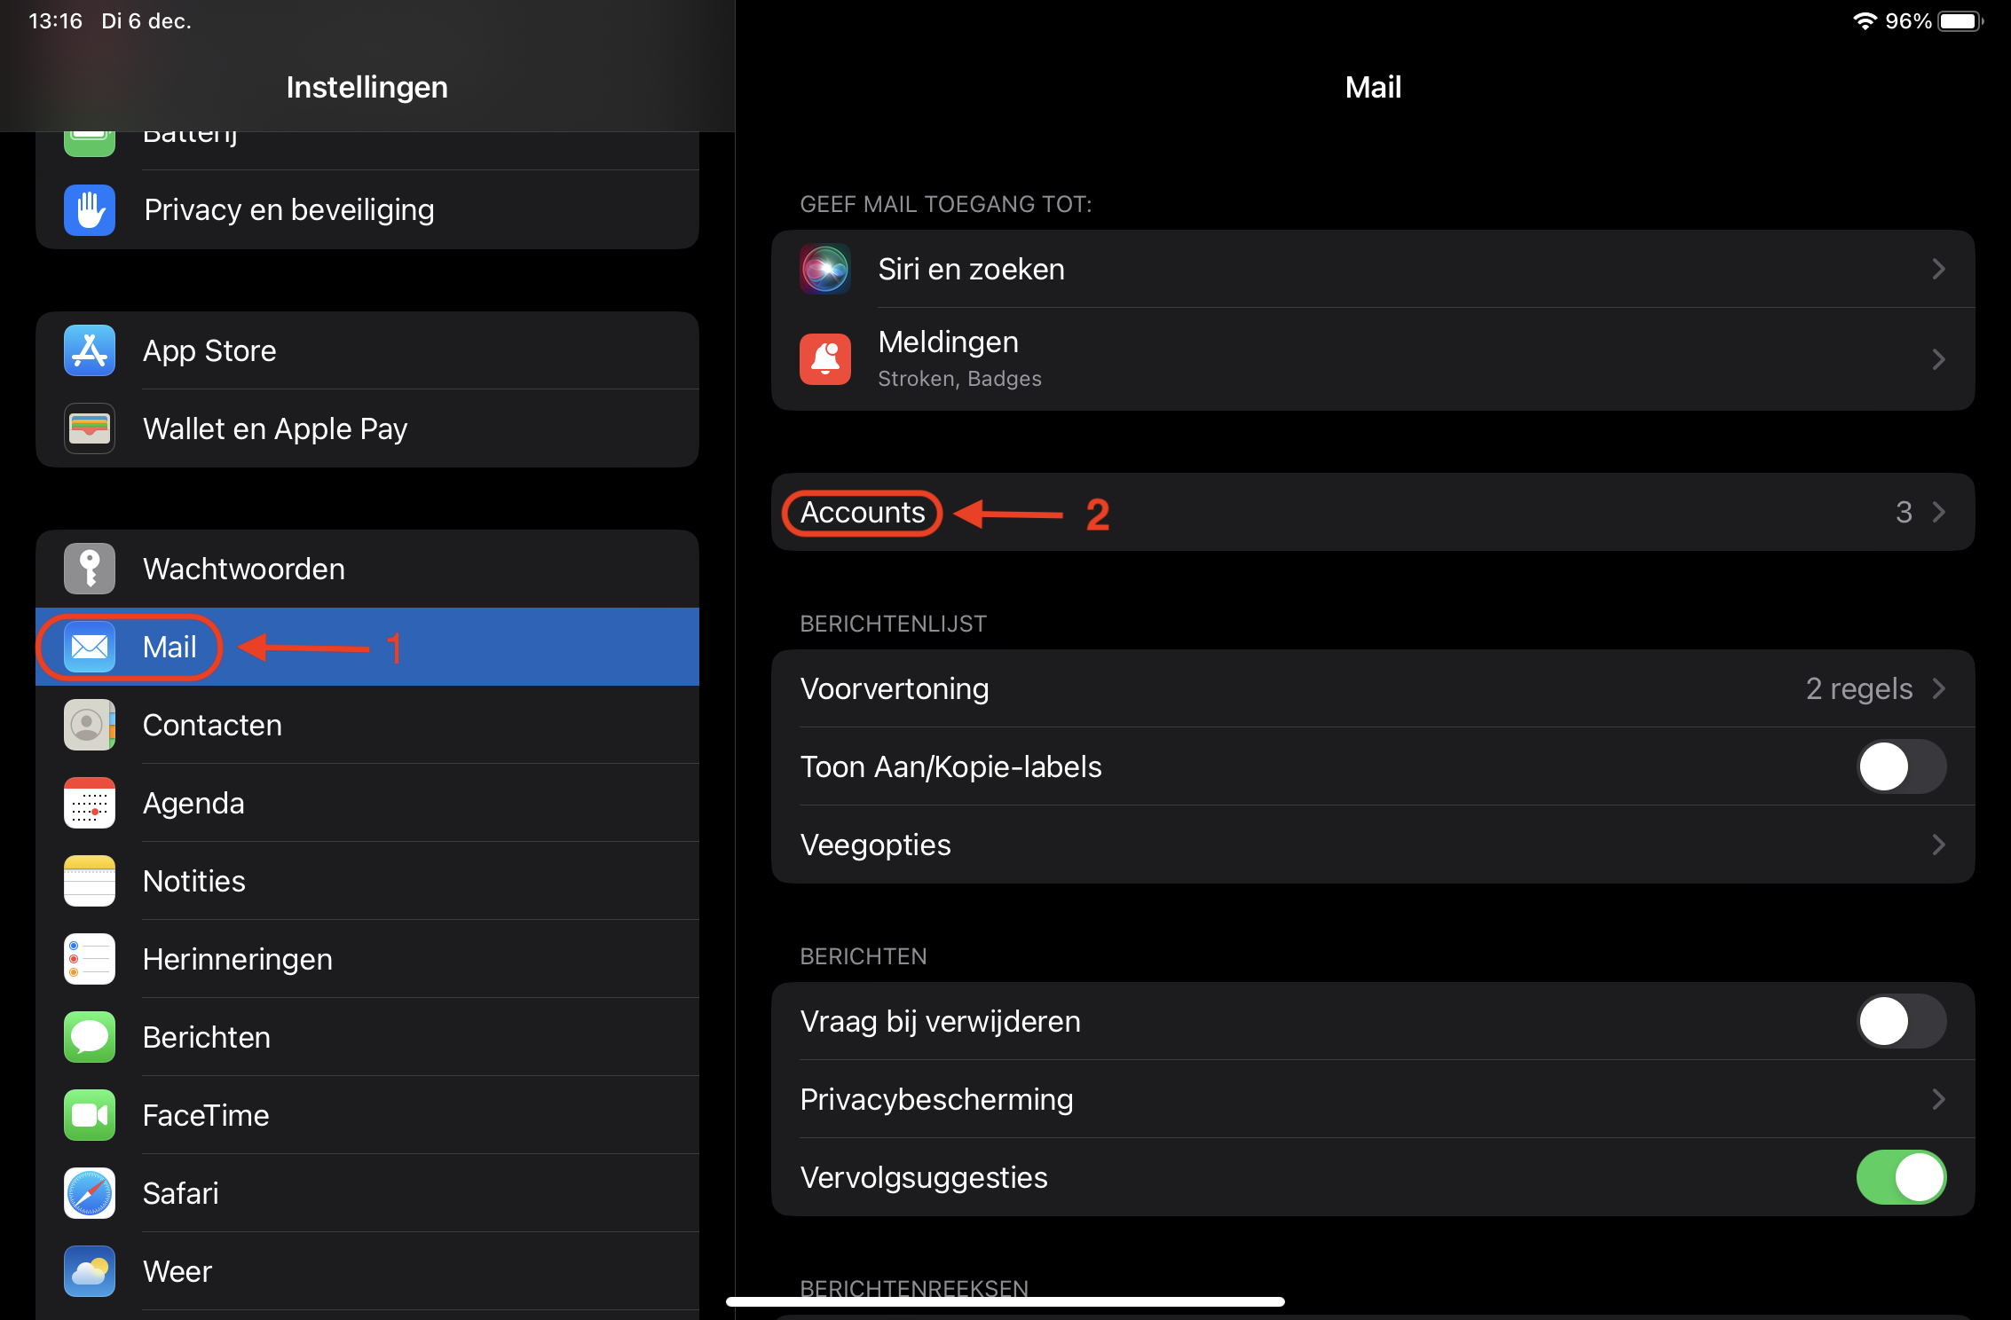Expand Privacybescherming chevron
This screenshot has height=1320, width=2011.
click(1939, 1099)
